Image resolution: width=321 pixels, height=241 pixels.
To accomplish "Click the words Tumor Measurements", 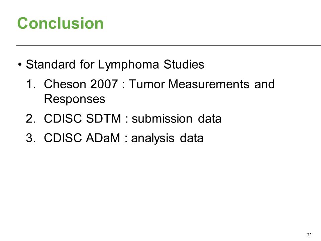I will click(189, 84).
